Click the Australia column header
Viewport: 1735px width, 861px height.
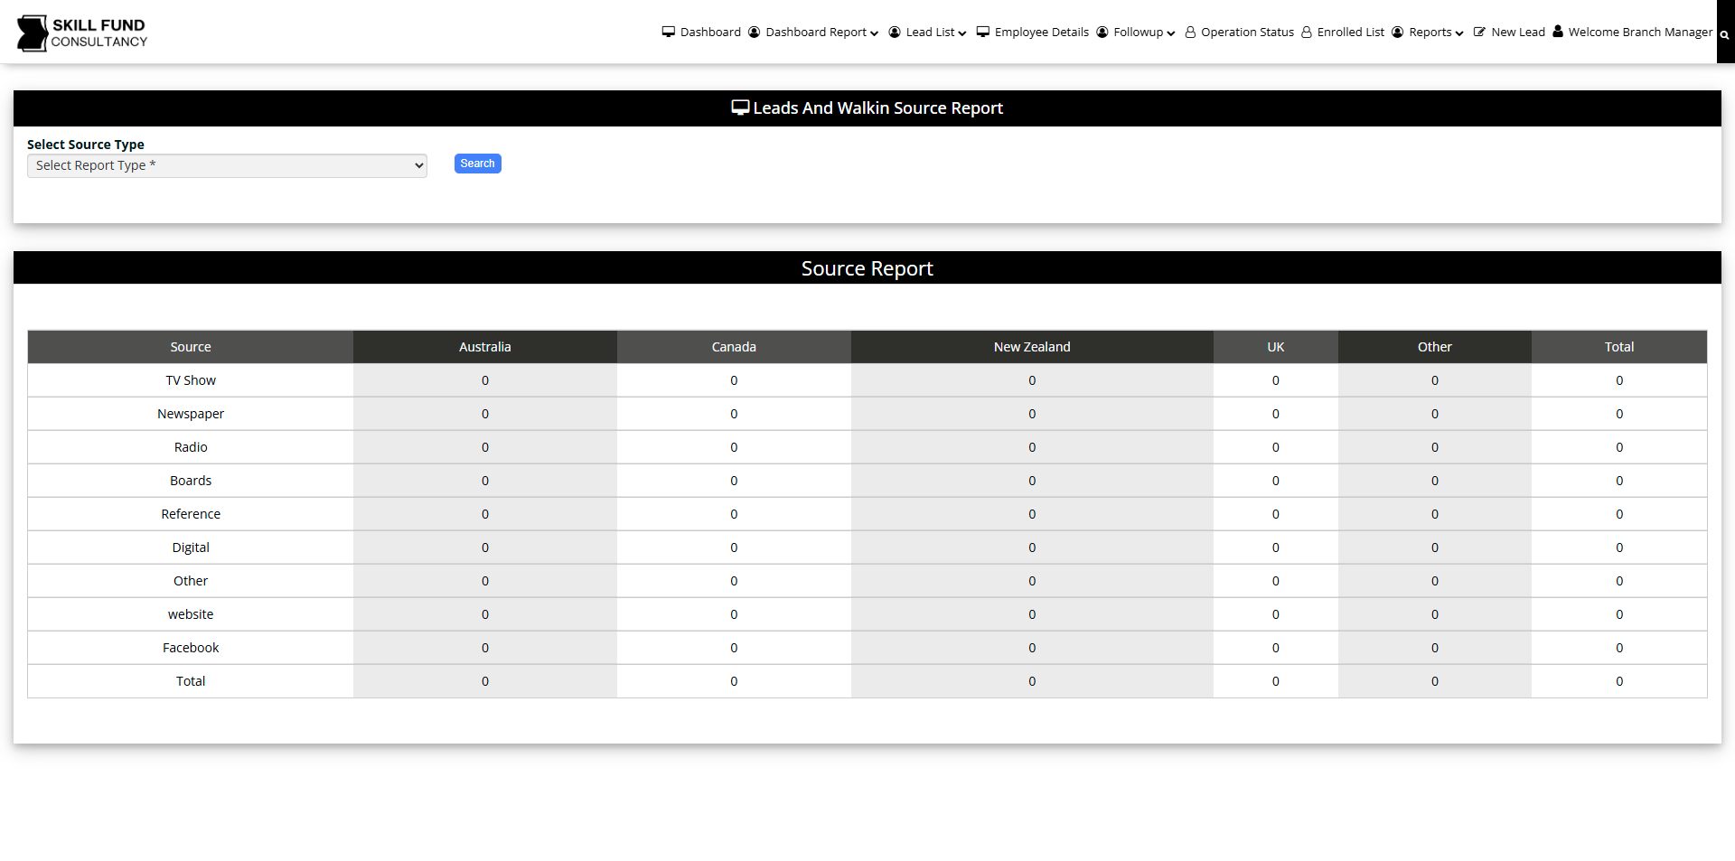click(484, 347)
